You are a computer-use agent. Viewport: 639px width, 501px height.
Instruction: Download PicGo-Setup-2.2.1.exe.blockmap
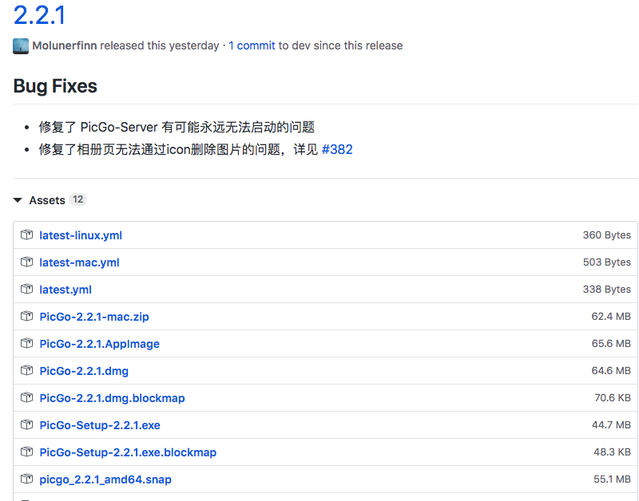tap(128, 452)
